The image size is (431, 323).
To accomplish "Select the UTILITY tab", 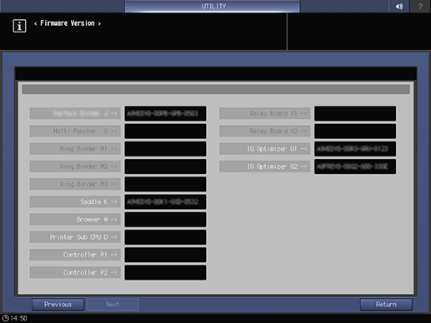I will point(213,6).
